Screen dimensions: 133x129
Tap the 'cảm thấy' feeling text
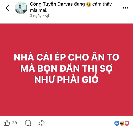click(102, 4)
